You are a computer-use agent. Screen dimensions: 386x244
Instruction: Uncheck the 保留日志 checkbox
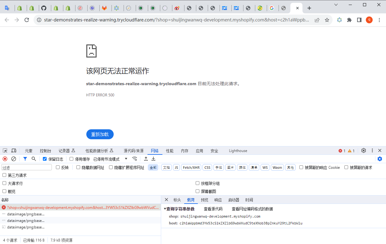45,159
